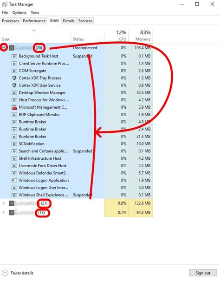Viewport: 220px width, 281px height.
Task: Click the Windows Defender SmartScreen icon
Action: point(14,173)
